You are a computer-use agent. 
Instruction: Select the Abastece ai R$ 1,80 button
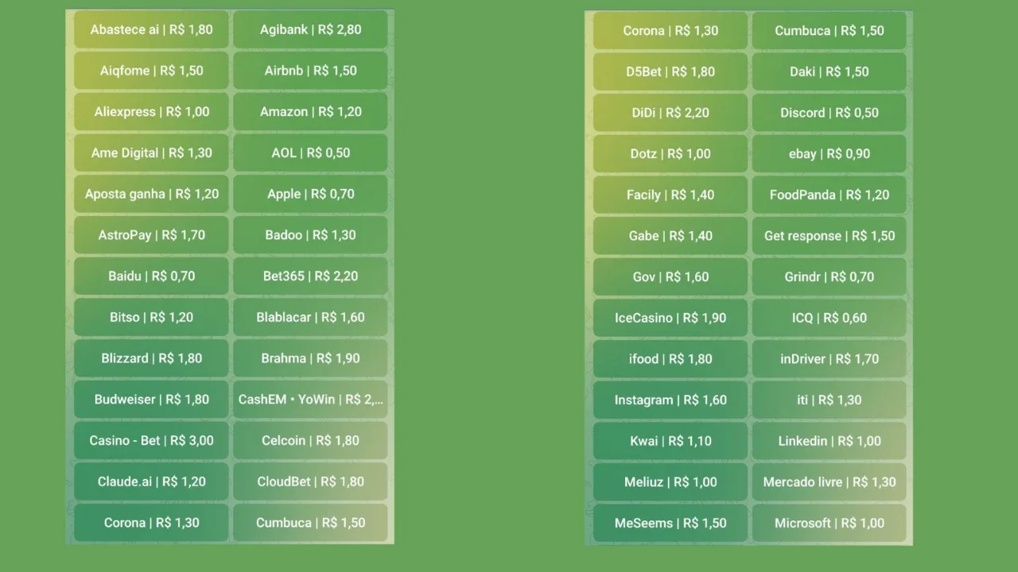click(x=151, y=29)
